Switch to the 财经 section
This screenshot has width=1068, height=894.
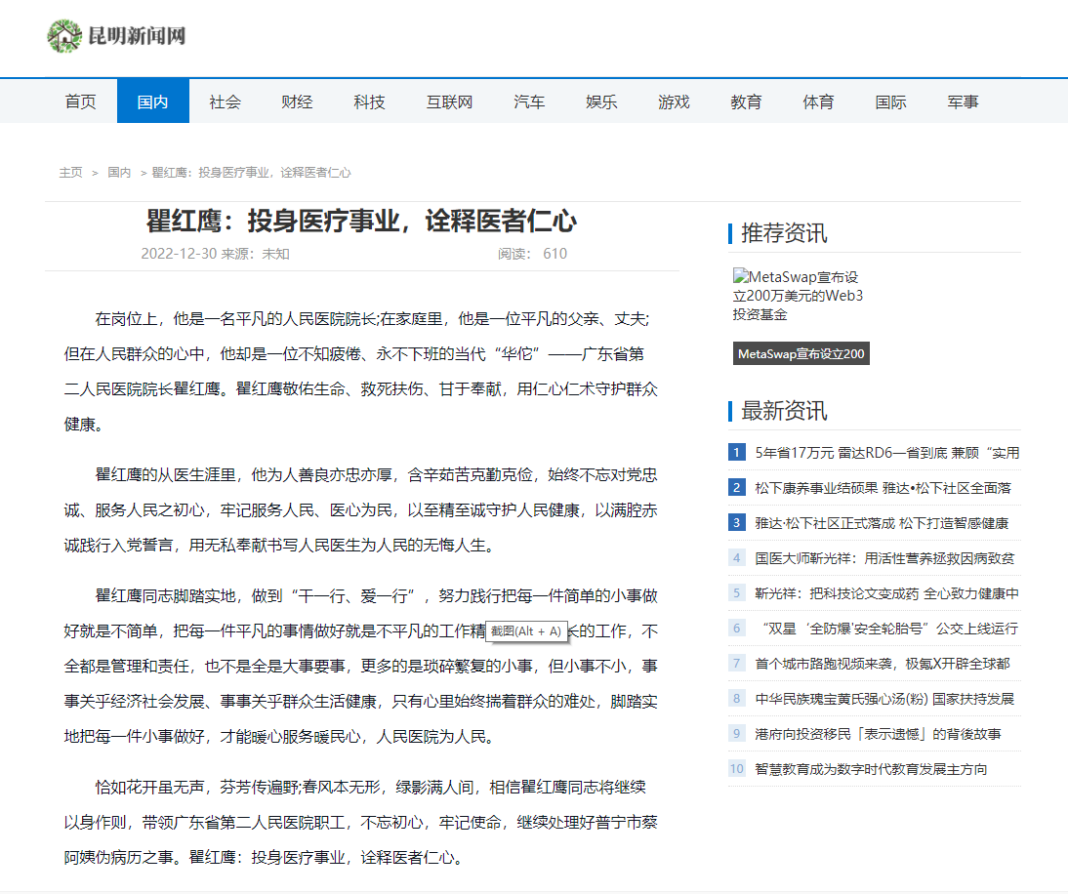coord(297,102)
